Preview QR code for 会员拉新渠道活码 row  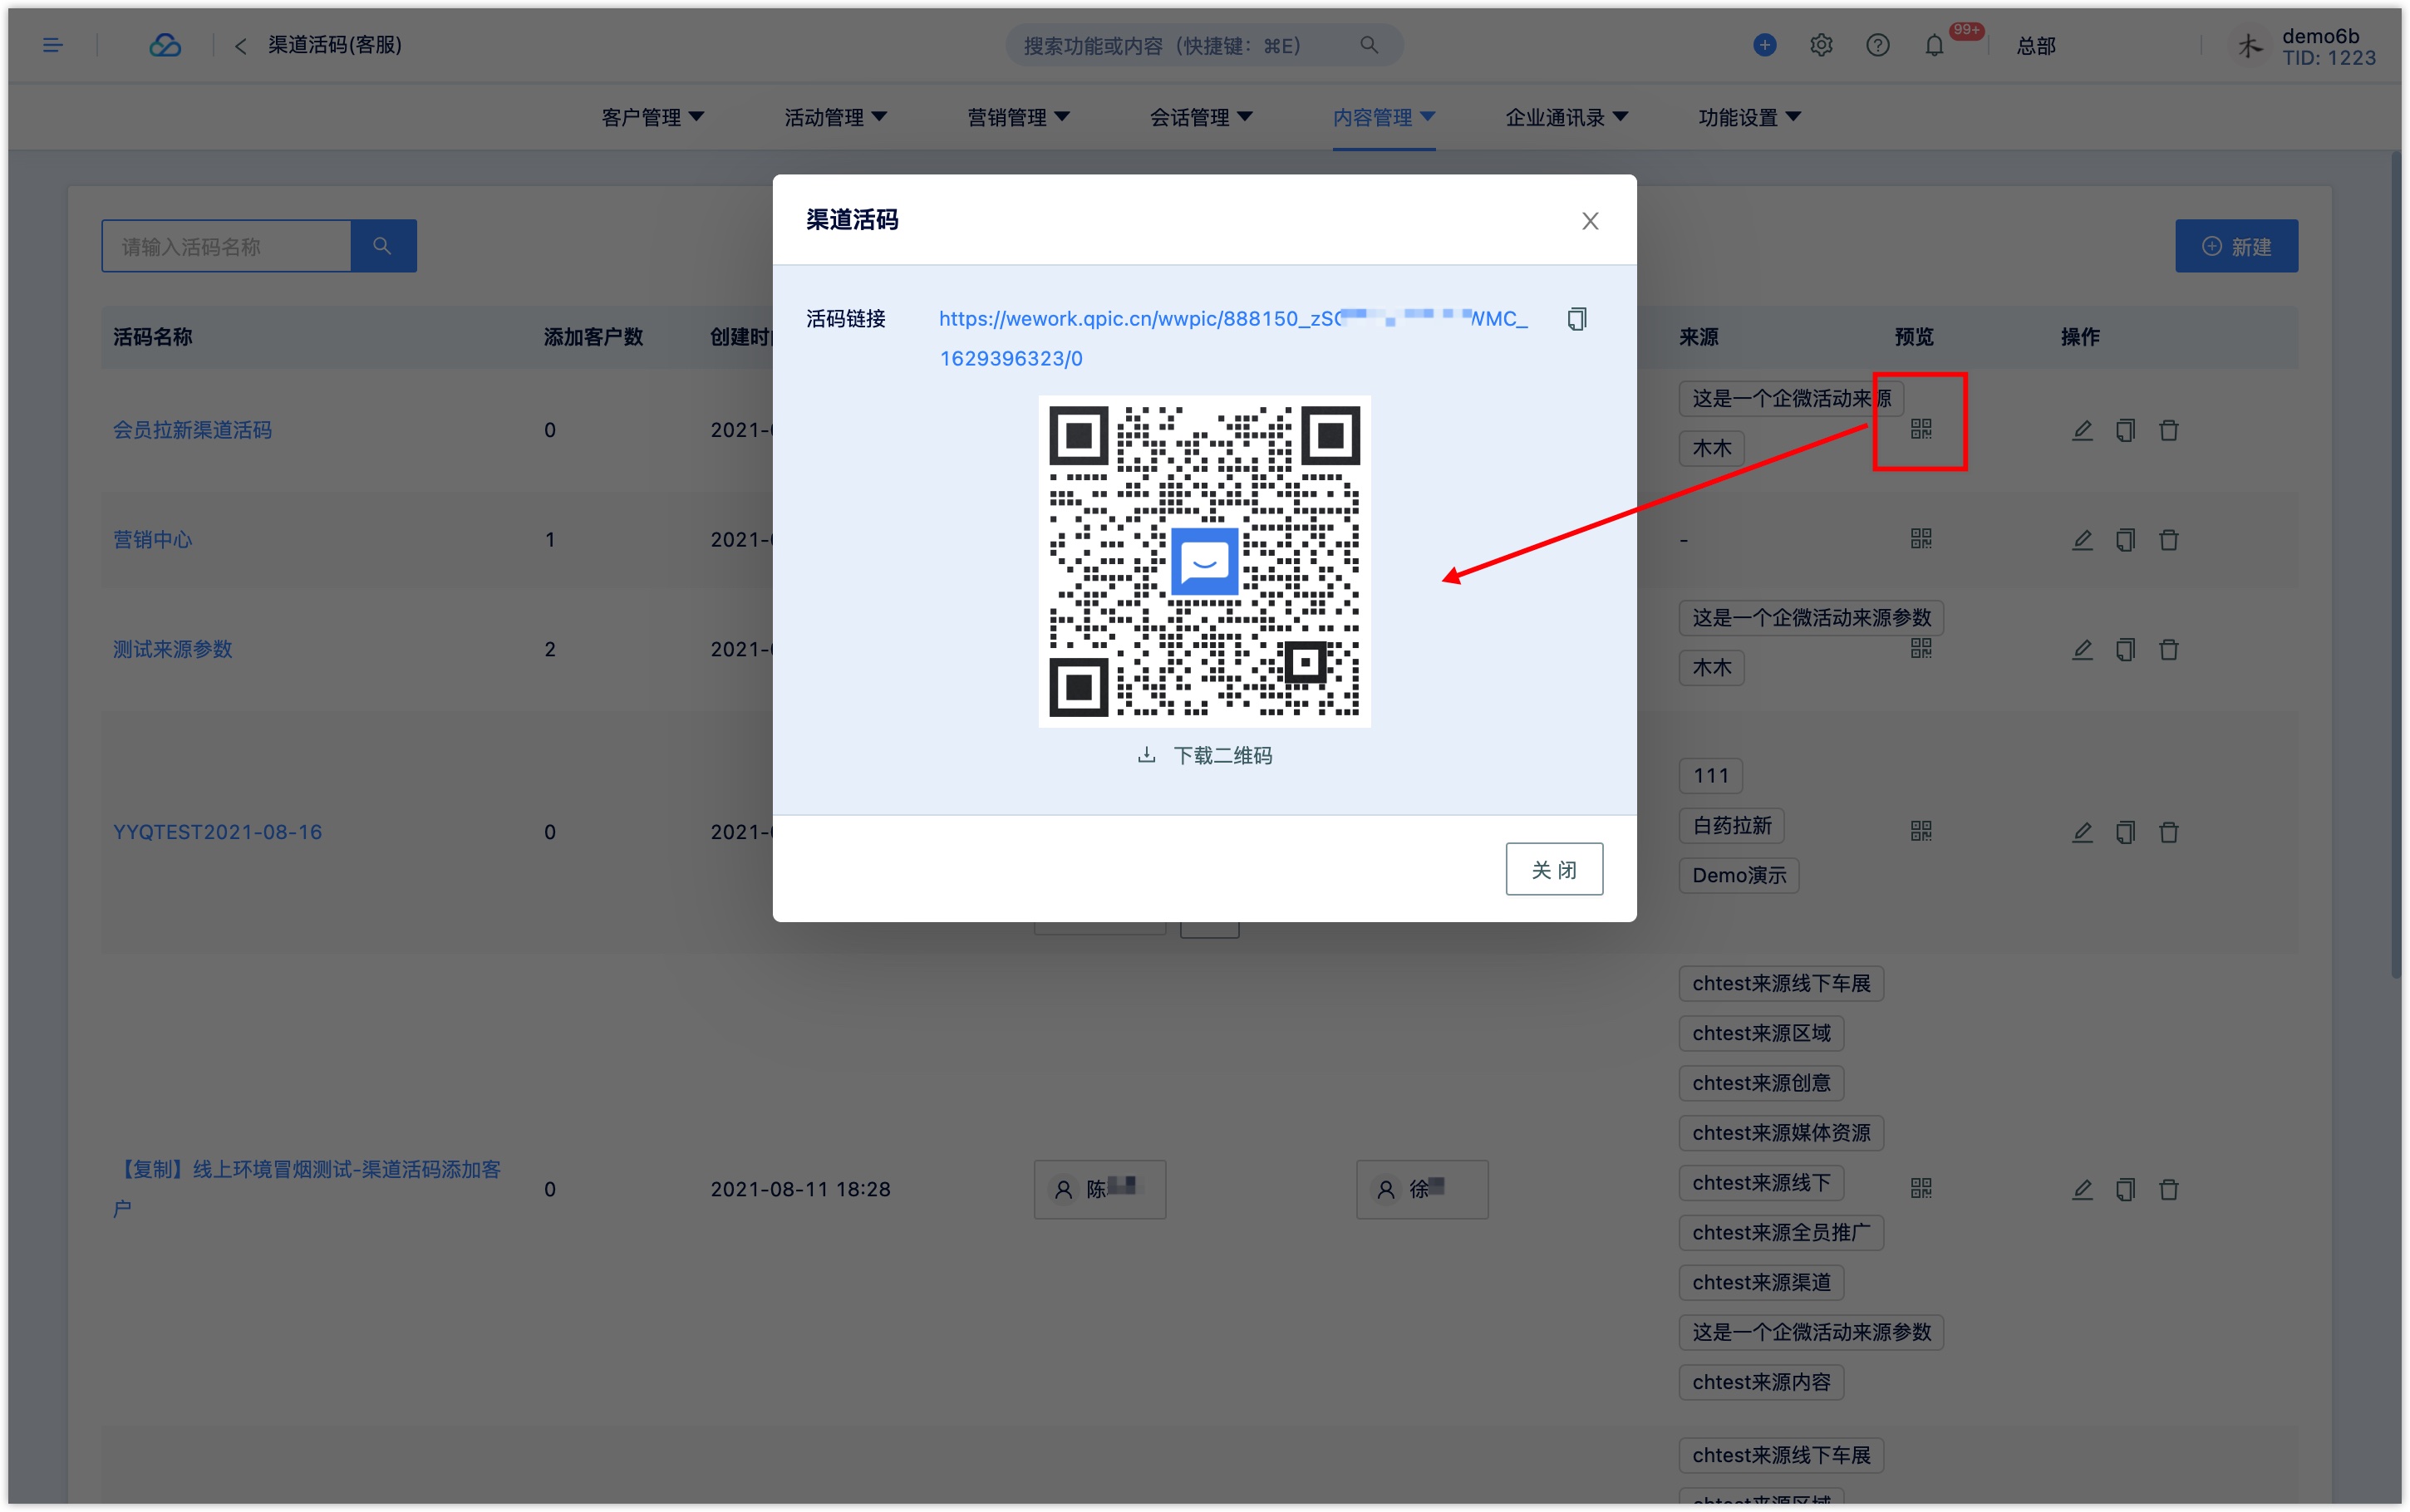(1920, 429)
